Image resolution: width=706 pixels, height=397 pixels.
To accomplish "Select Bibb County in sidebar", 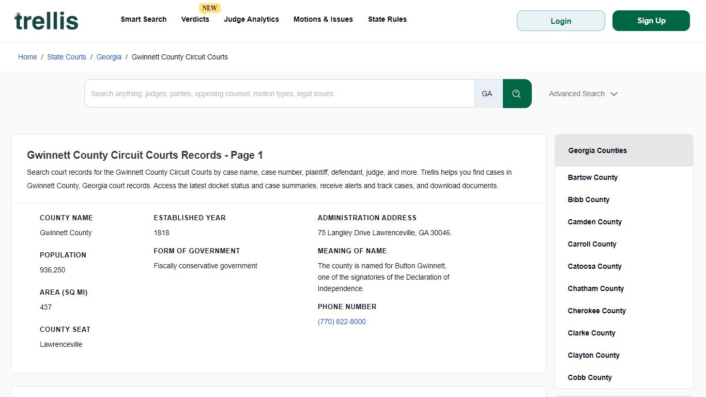I will [589, 200].
